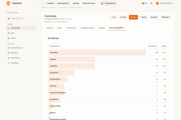Click the 9% share of yandexbot
Image resolution: width=181 pixels, height=120 pixels.
point(165,73)
